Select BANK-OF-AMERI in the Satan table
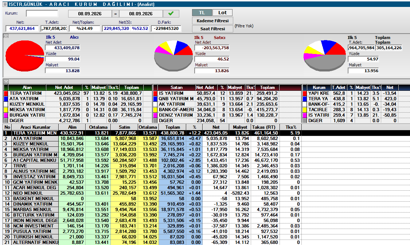The width and height of the screenshot is (410, 245). (176, 109)
